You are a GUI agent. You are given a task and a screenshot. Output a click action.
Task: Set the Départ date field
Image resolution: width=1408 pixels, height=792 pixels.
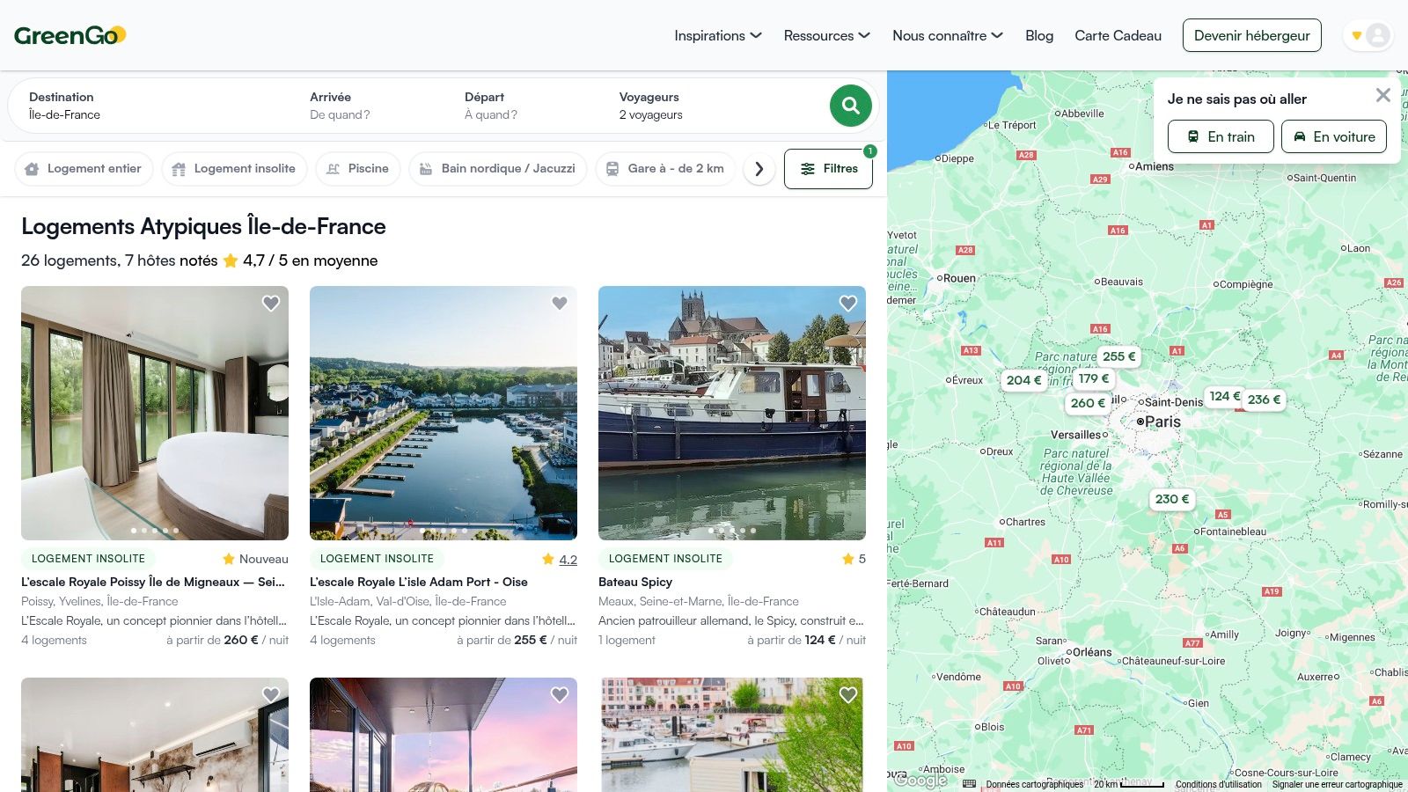[532, 106]
